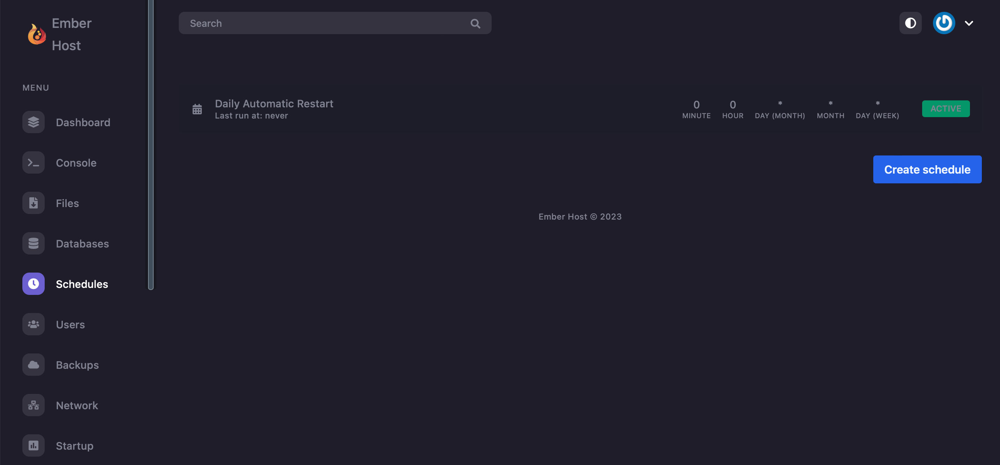Click the Network topology icon
1000x465 pixels.
pos(34,405)
